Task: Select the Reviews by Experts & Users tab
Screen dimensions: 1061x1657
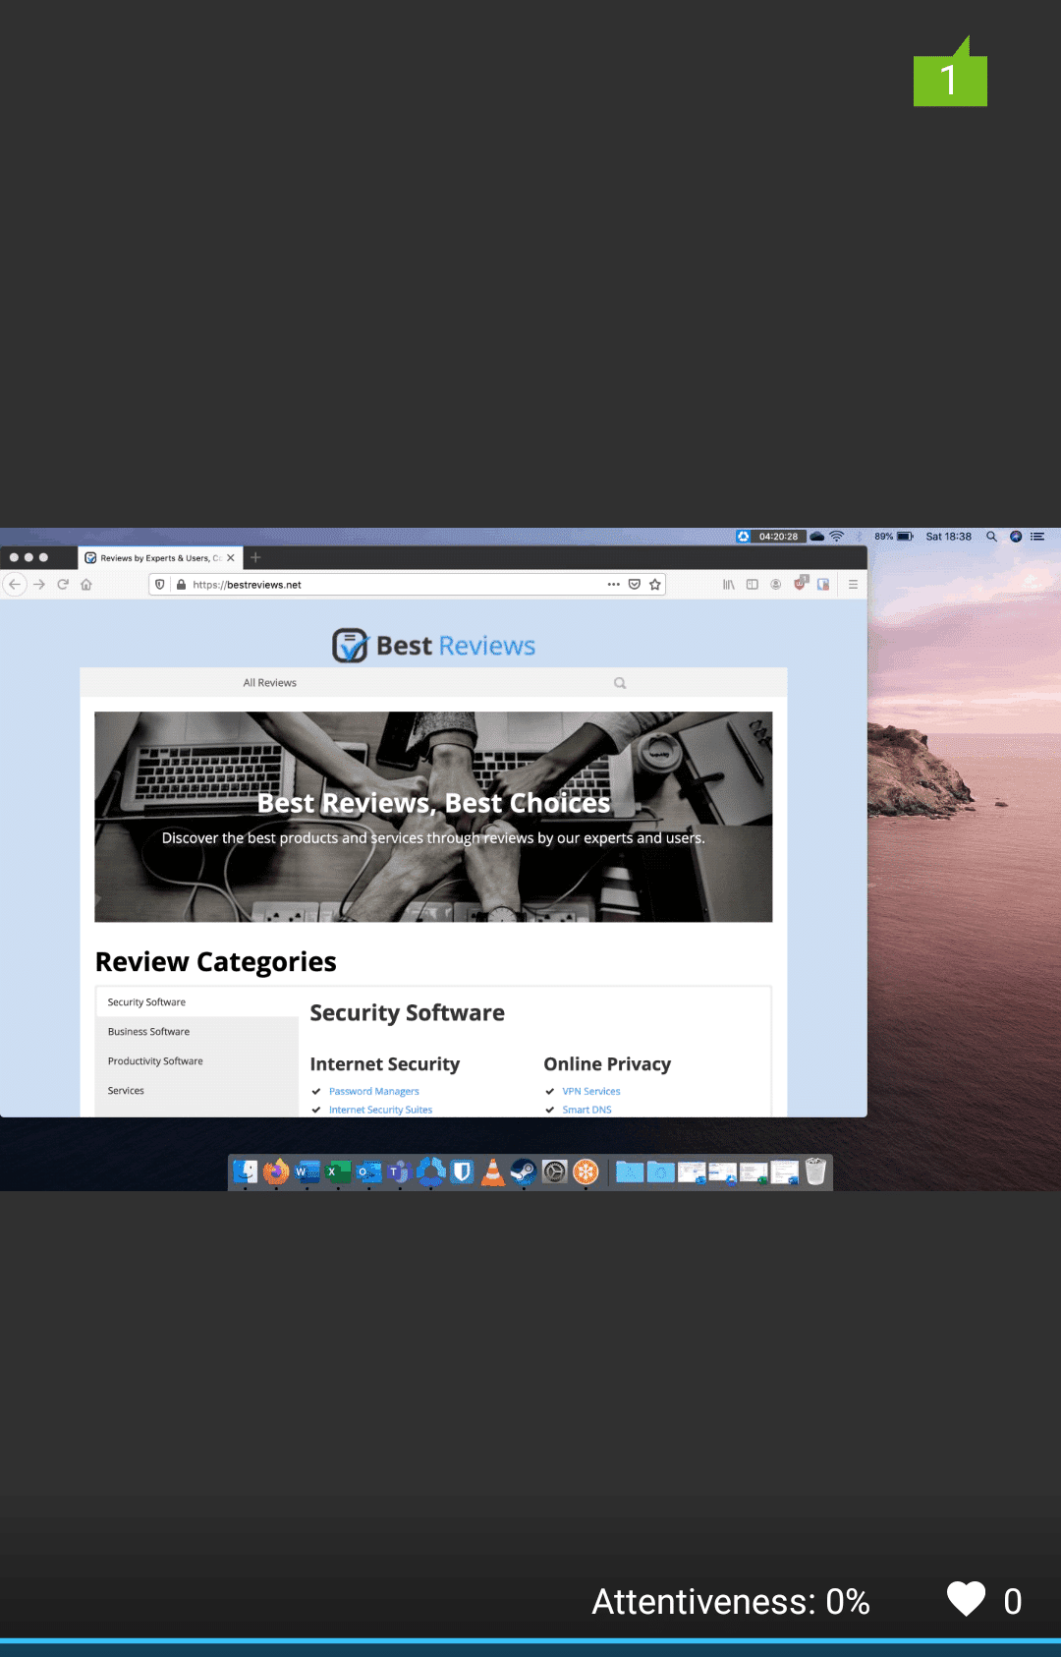Action: point(160,557)
